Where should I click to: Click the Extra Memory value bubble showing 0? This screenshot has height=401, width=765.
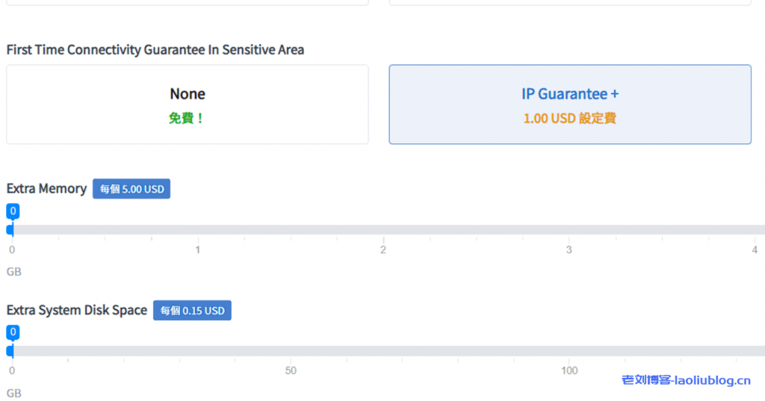click(x=13, y=211)
